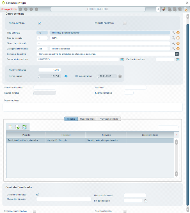Click the search box above Puestos table
Viewport: 190px width, 213px height.
[x=168, y=127]
